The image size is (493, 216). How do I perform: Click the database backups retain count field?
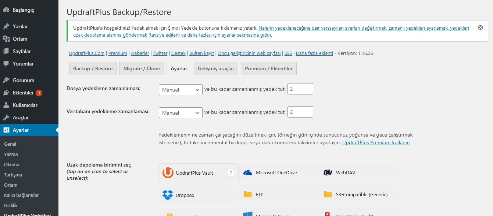(x=300, y=112)
